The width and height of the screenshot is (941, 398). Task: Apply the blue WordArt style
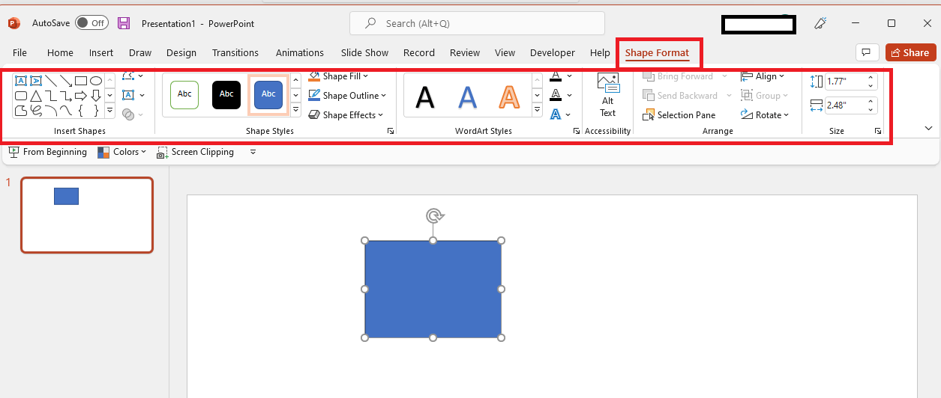point(468,97)
